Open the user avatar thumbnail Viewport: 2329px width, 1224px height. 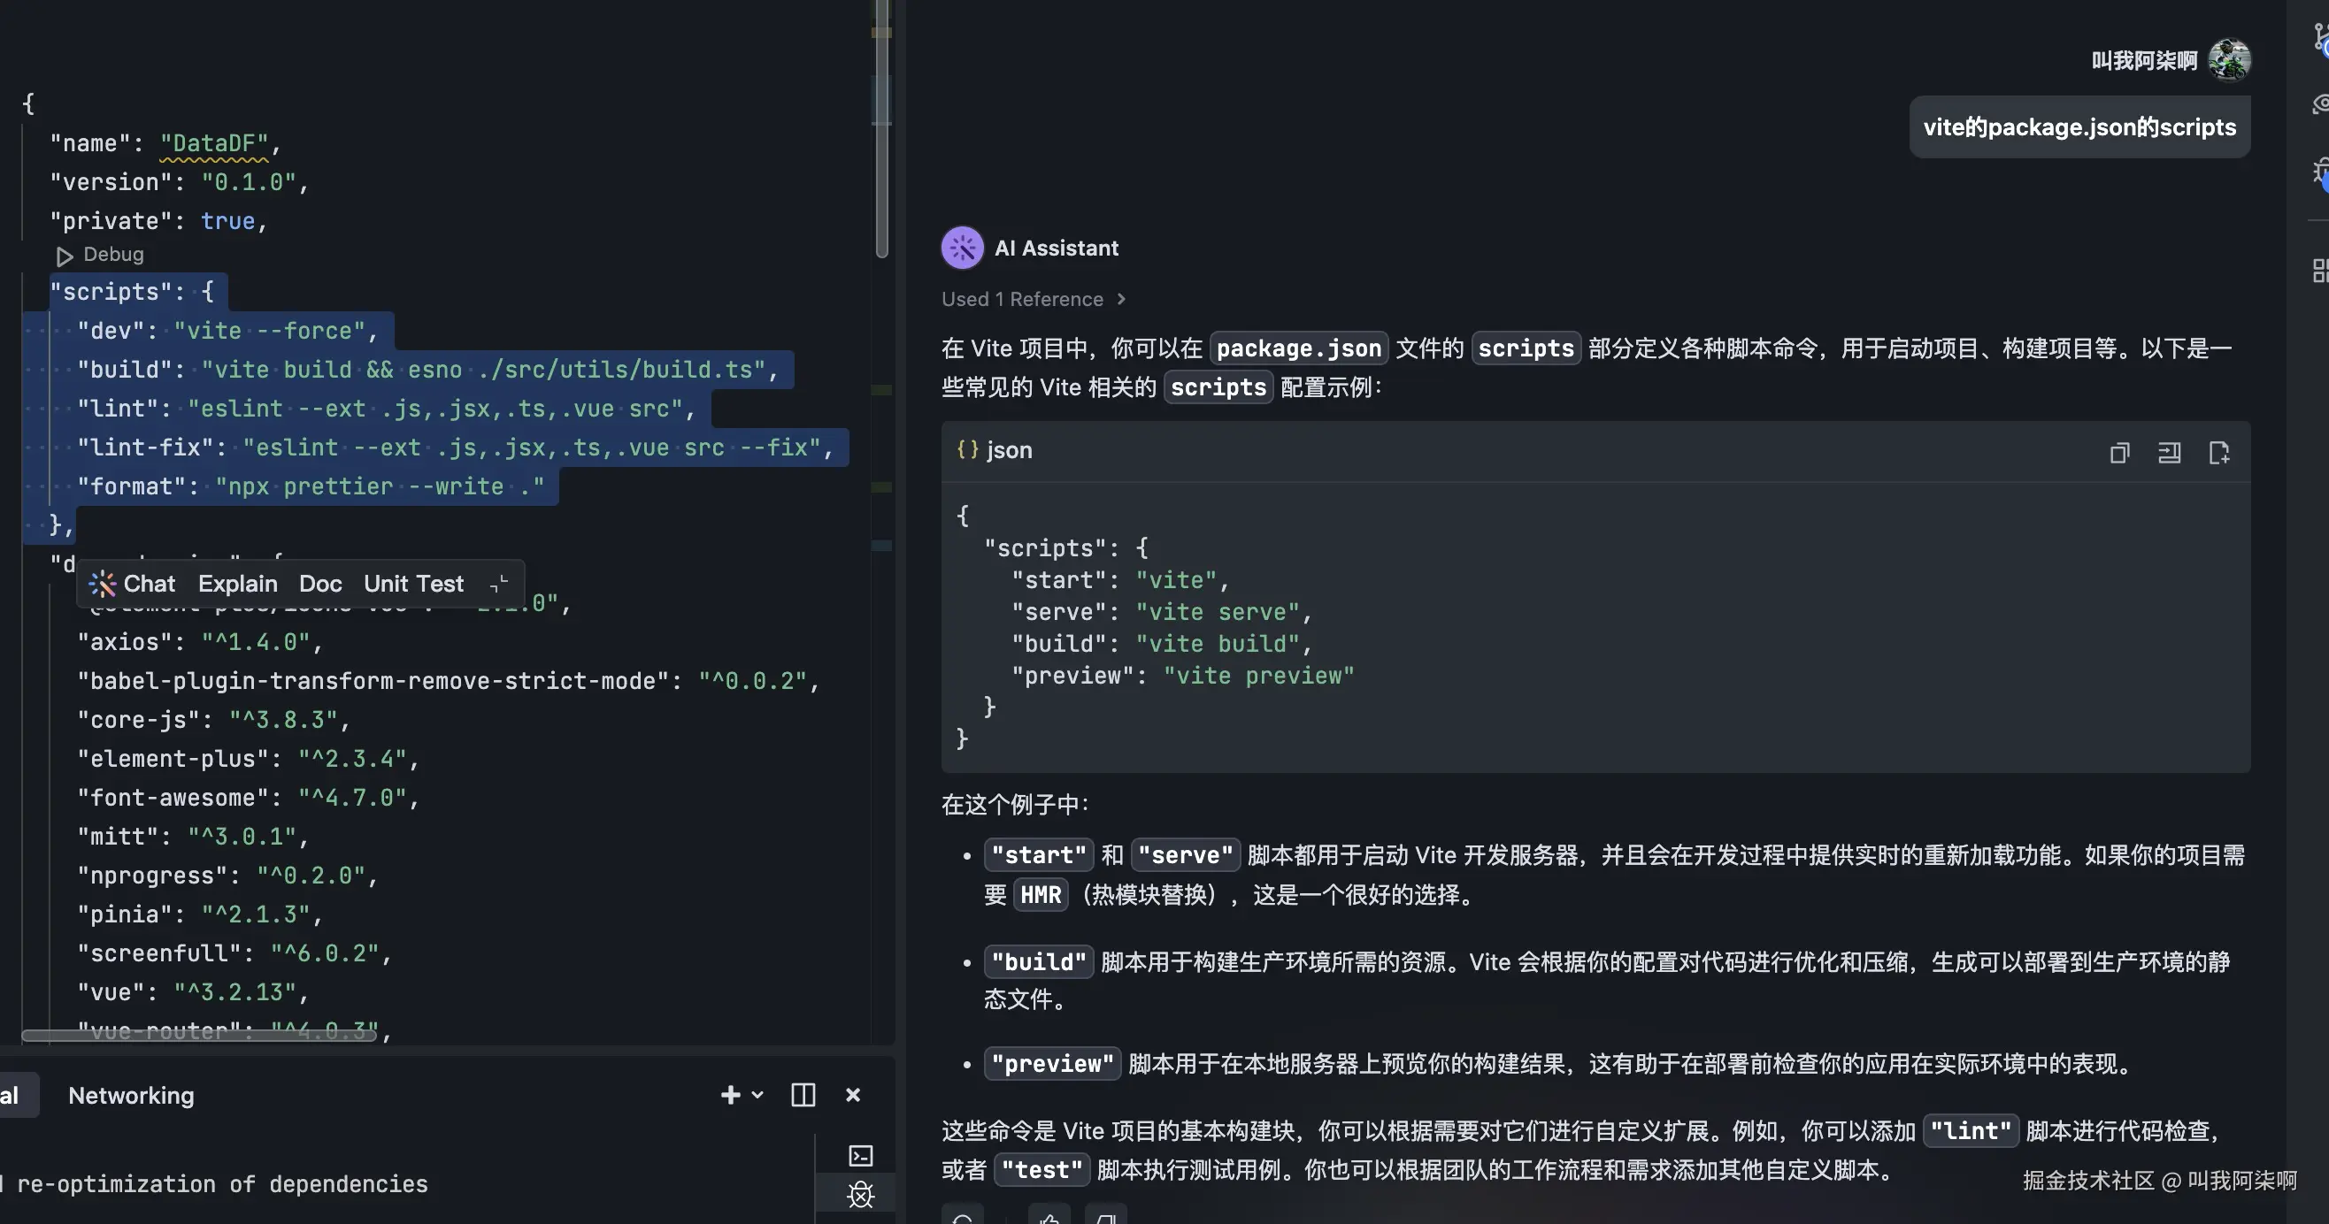coord(2229,60)
